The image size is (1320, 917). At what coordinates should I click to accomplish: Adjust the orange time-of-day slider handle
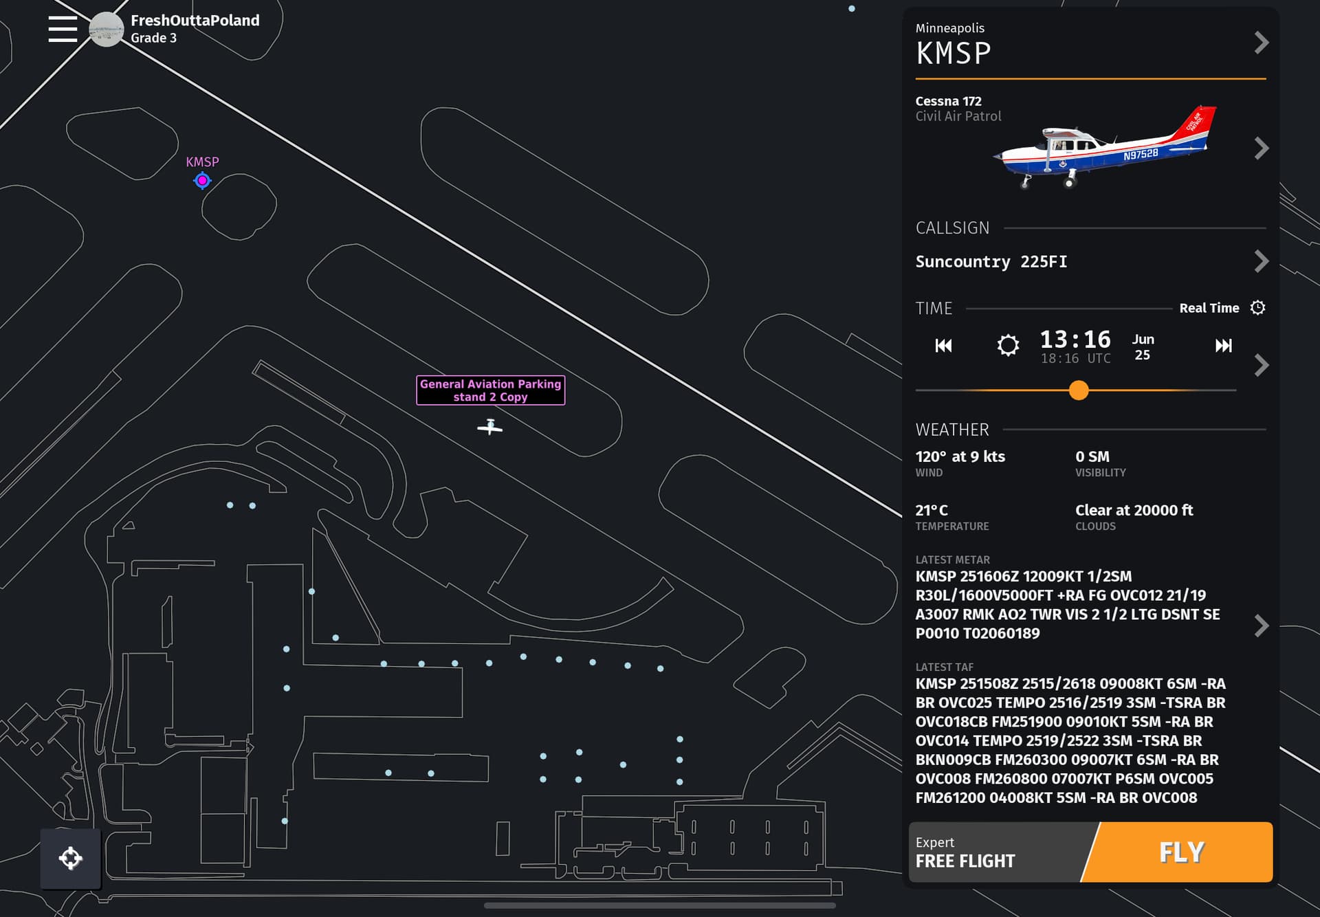(x=1079, y=390)
